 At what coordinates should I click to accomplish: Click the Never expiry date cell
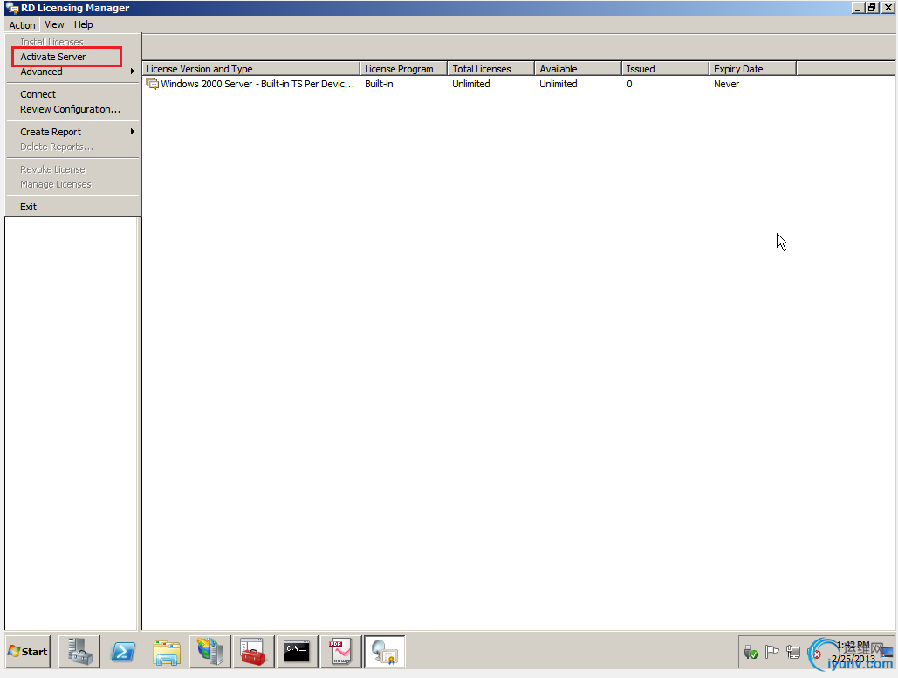(x=727, y=84)
